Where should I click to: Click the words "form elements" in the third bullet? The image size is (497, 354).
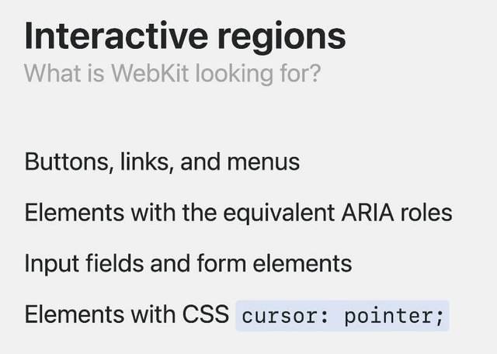(284, 263)
